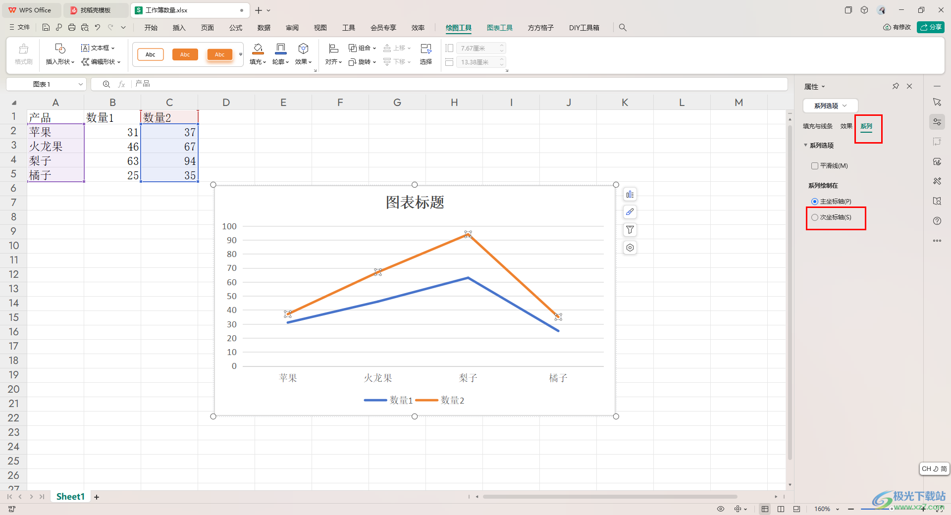The height and width of the screenshot is (515, 951).
Task: Select Secondary Axis radio button
Action: (x=815, y=217)
